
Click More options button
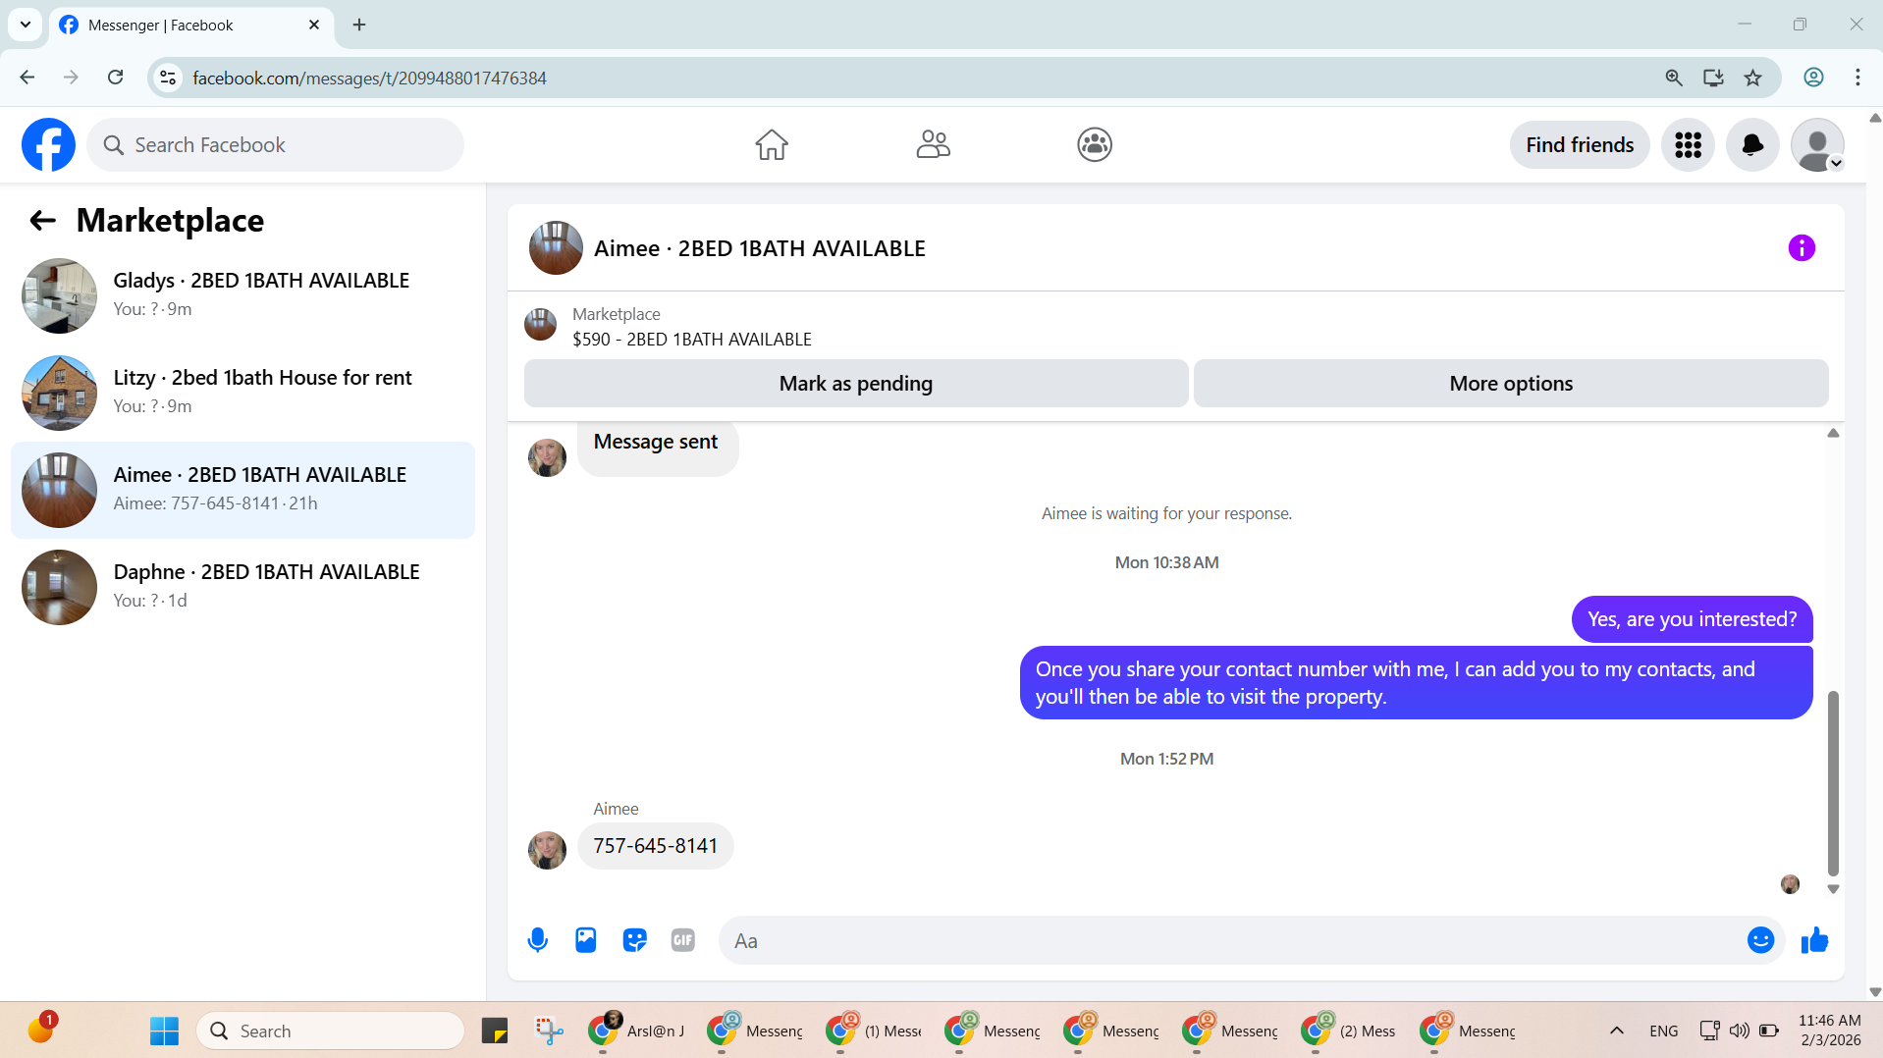click(x=1511, y=384)
